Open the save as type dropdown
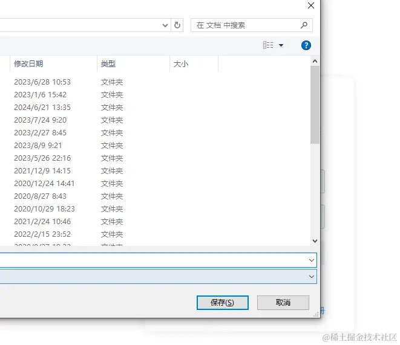The height and width of the screenshot is (345, 400). point(312,276)
